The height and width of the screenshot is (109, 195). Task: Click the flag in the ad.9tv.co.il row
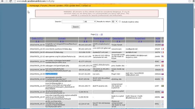pos(162,104)
